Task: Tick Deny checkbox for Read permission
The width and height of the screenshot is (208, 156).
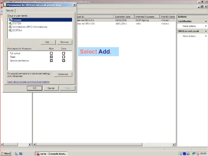Action: pos(63,57)
